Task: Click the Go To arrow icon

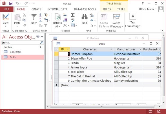Action: click(92, 20)
